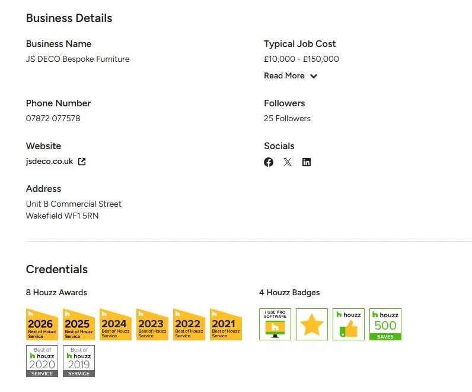Click the 2021 Best of Houzz award badge
The height and width of the screenshot is (392, 472).
pos(226,325)
